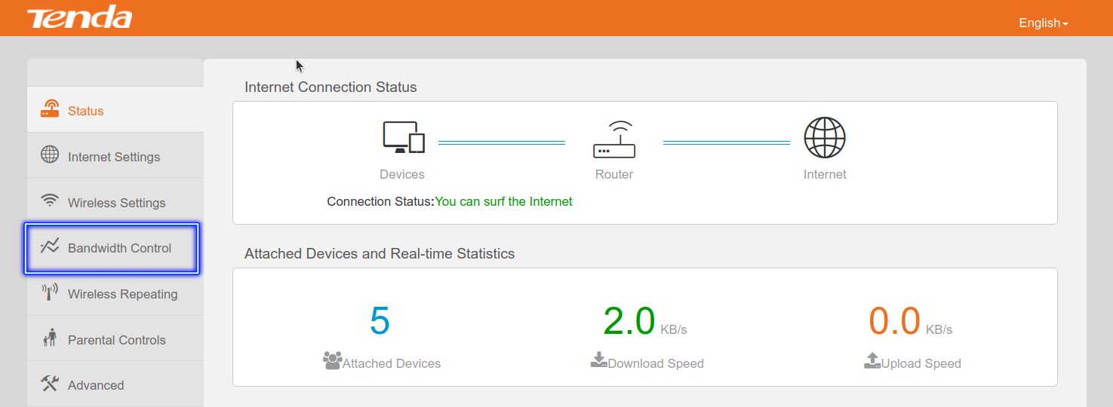Screen dimensions: 1113x407
Task: Click the Wireless Settings wifi icon
Action: 50,200
